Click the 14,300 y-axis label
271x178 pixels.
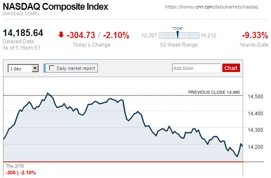tap(254, 130)
